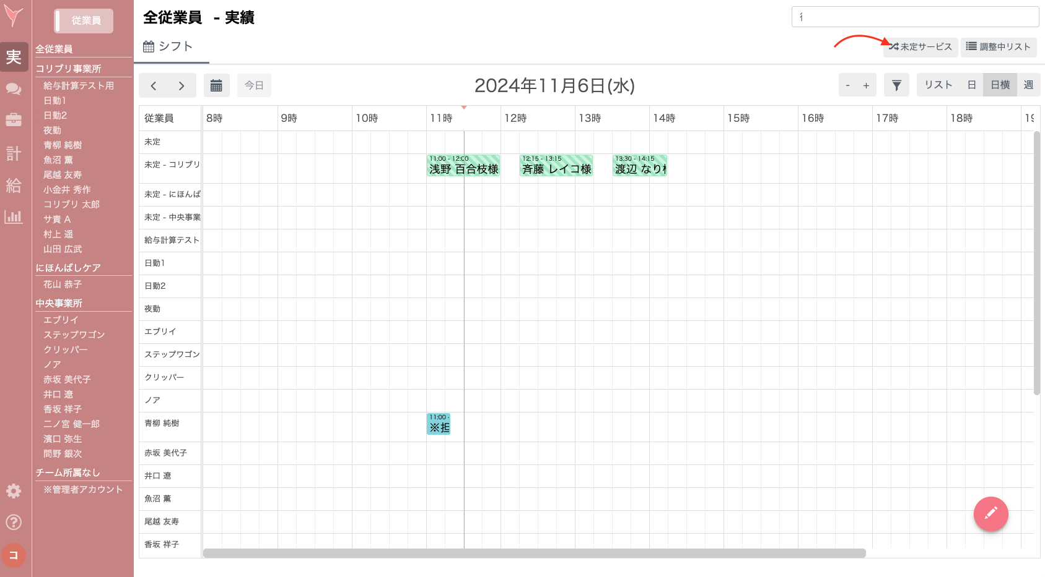
Task: Advance to next day arrow
Action: tap(181, 85)
